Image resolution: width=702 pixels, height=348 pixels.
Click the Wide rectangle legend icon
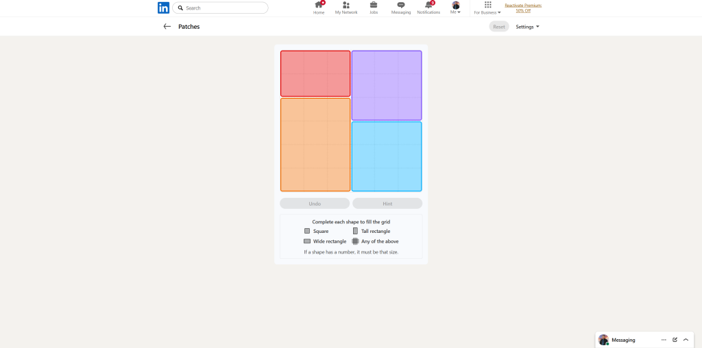click(x=307, y=241)
